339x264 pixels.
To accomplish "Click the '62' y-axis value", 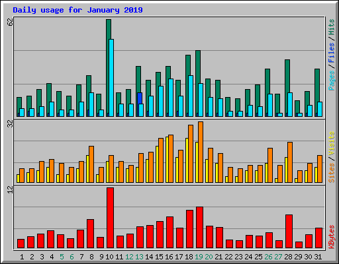I will point(10,22).
